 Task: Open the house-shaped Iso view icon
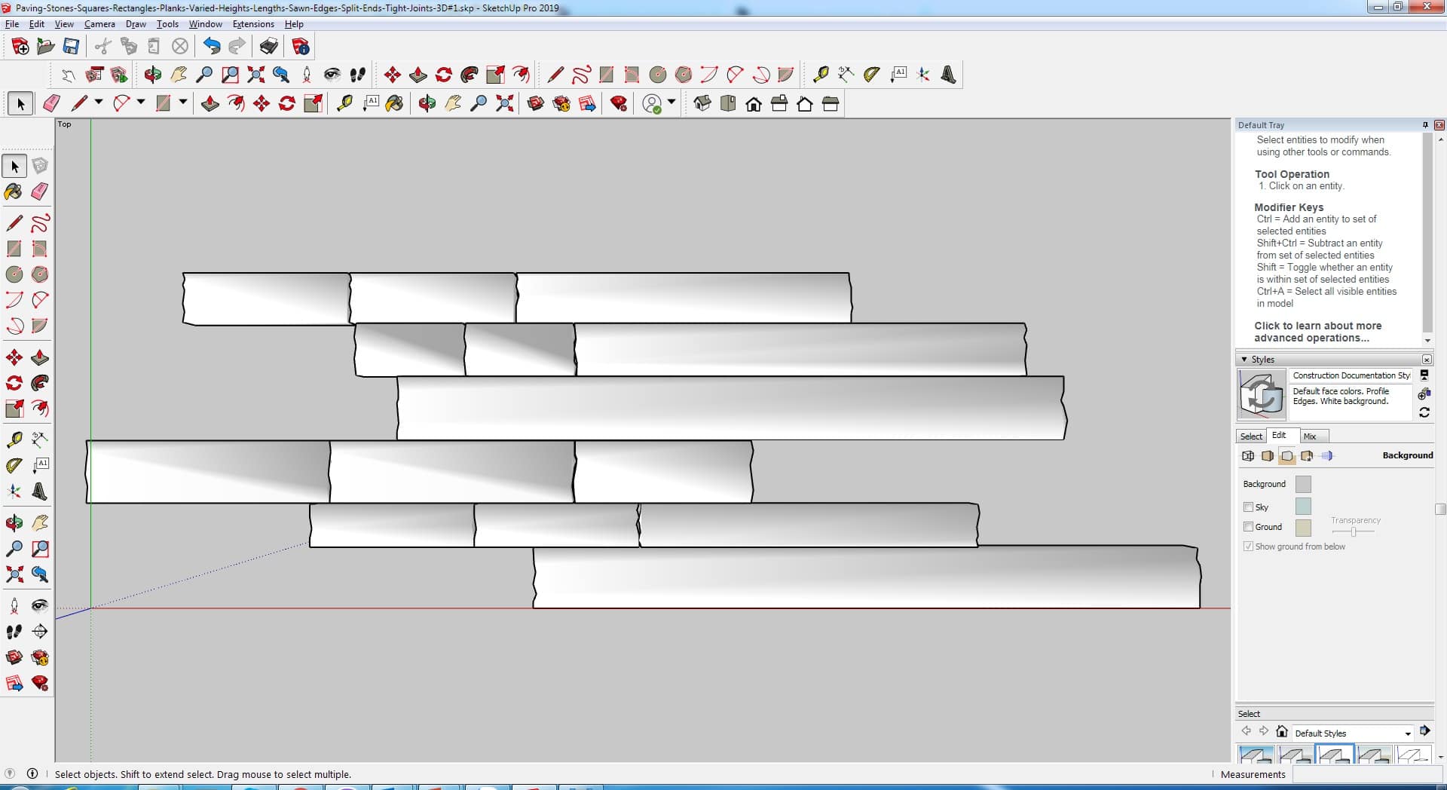[x=702, y=104]
